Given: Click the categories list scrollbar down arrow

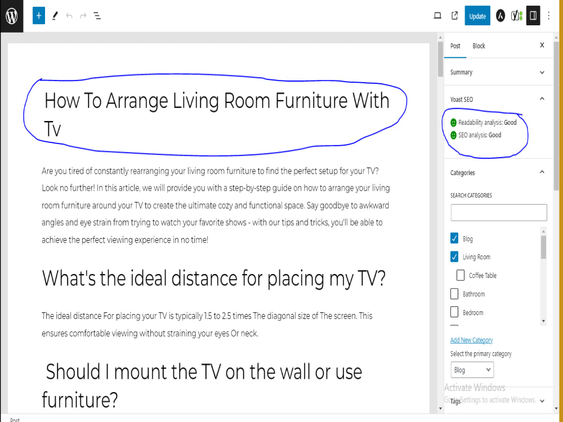Looking at the screenshot, I should click(544, 321).
